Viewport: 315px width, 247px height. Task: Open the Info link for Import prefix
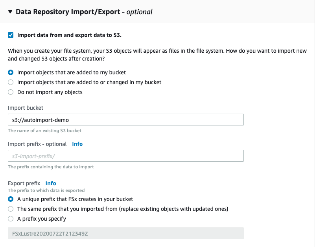coord(77,144)
